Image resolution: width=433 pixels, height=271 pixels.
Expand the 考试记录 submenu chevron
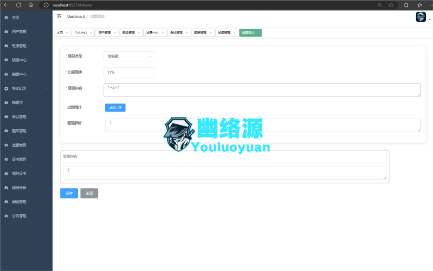coord(46,88)
